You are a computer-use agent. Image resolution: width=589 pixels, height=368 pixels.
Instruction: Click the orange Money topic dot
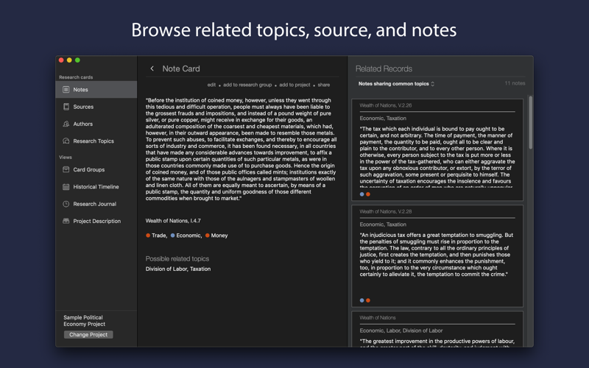point(208,236)
